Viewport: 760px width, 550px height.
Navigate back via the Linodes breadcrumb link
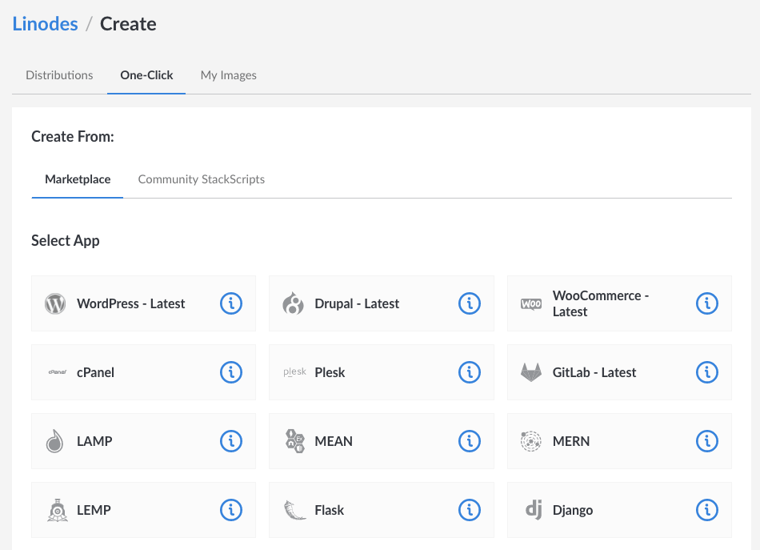[x=44, y=23]
